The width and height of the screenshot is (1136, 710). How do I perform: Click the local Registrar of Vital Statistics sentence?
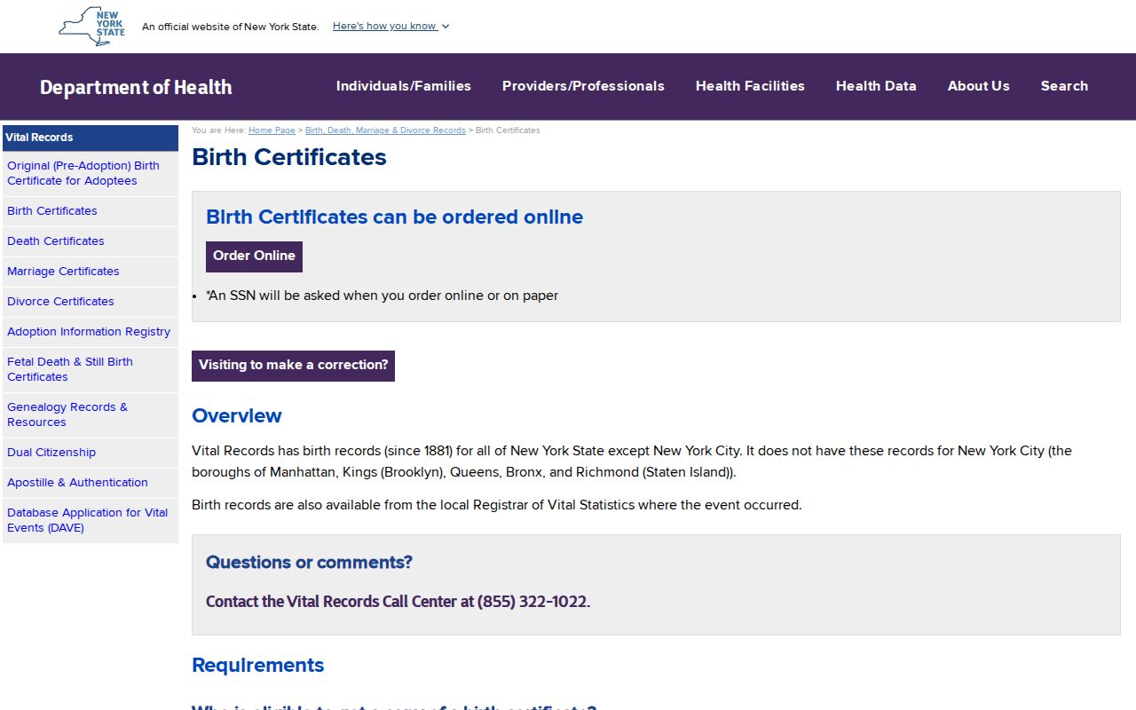[497, 505]
